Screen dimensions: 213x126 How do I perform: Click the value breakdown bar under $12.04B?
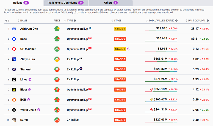click(x=161, y=31)
